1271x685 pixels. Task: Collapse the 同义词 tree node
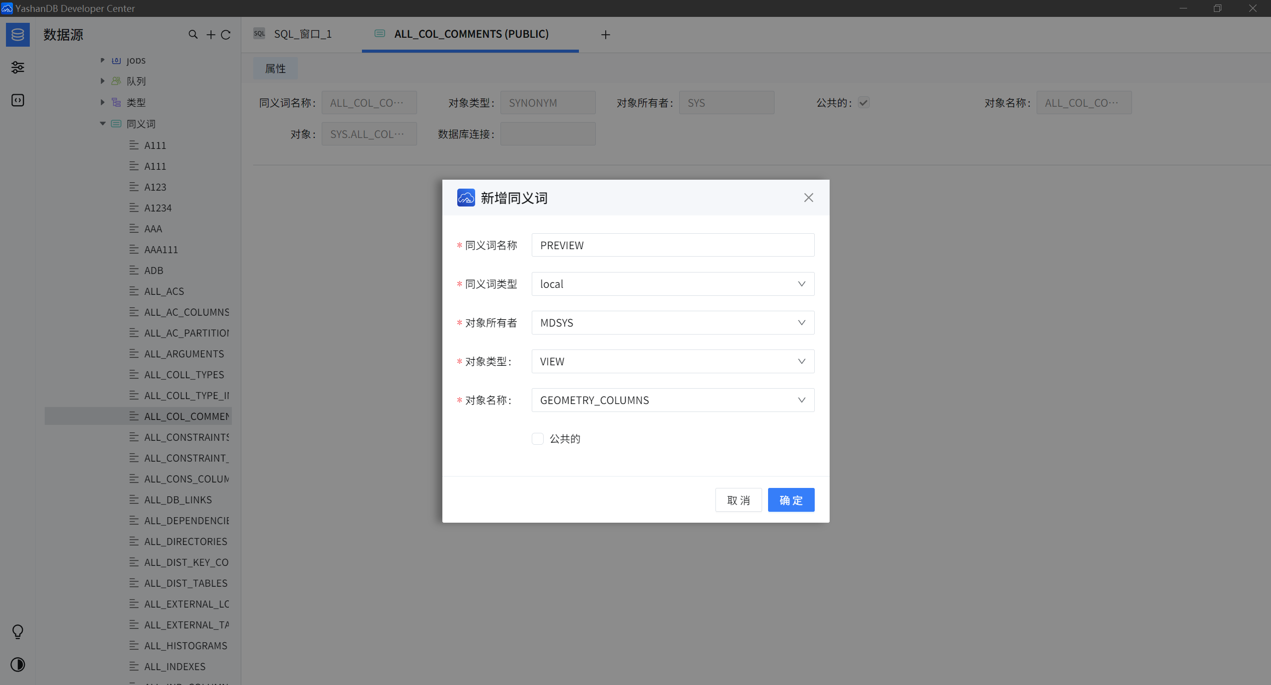click(102, 124)
